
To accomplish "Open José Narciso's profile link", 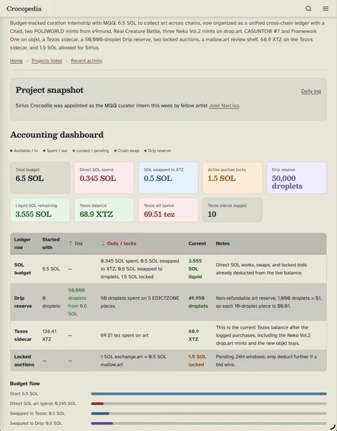I will point(224,106).
